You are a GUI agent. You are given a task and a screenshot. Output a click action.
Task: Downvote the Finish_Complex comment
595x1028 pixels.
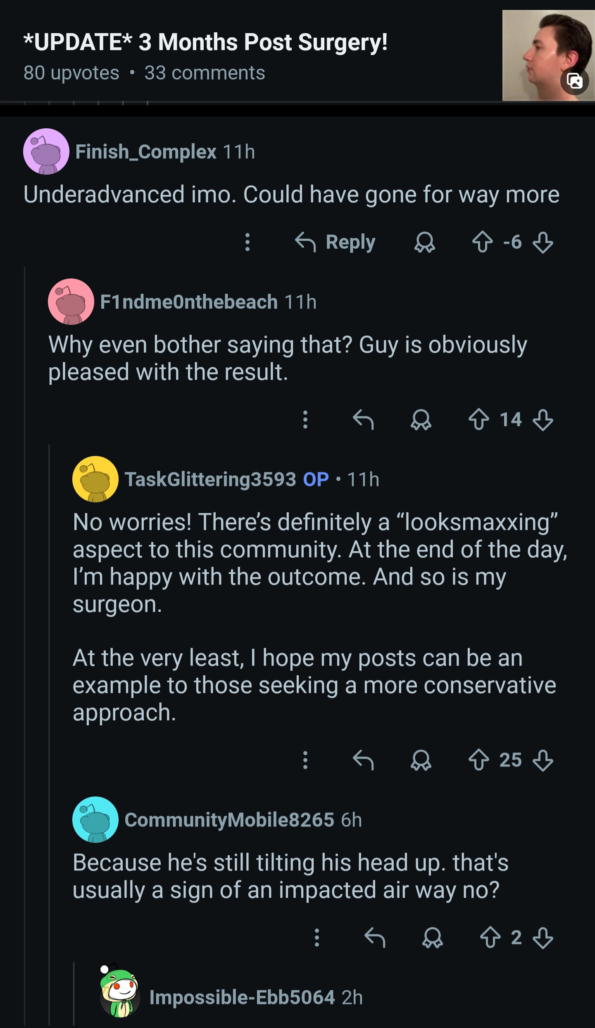click(543, 242)
